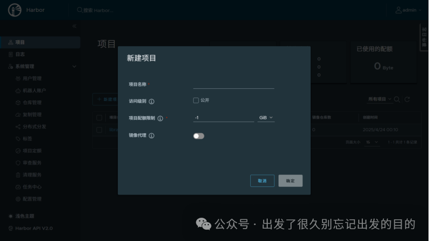Open 机器人账户 in the sidebar
The height and width of the screenshot is (241, 429).
(34, 90)
